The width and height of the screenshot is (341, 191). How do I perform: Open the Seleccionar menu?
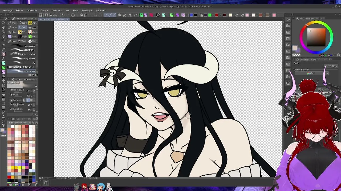[56, 11]
